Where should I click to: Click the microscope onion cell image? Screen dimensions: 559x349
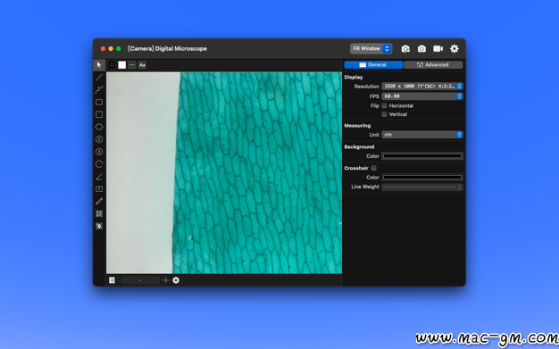[224, 173]
